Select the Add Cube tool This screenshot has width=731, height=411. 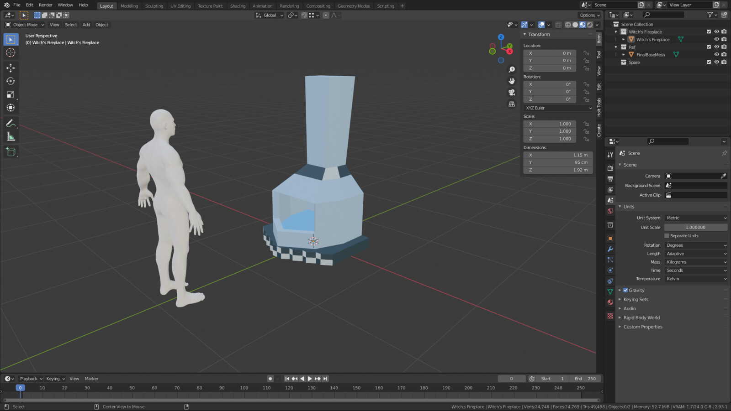(x=11, y=152)
